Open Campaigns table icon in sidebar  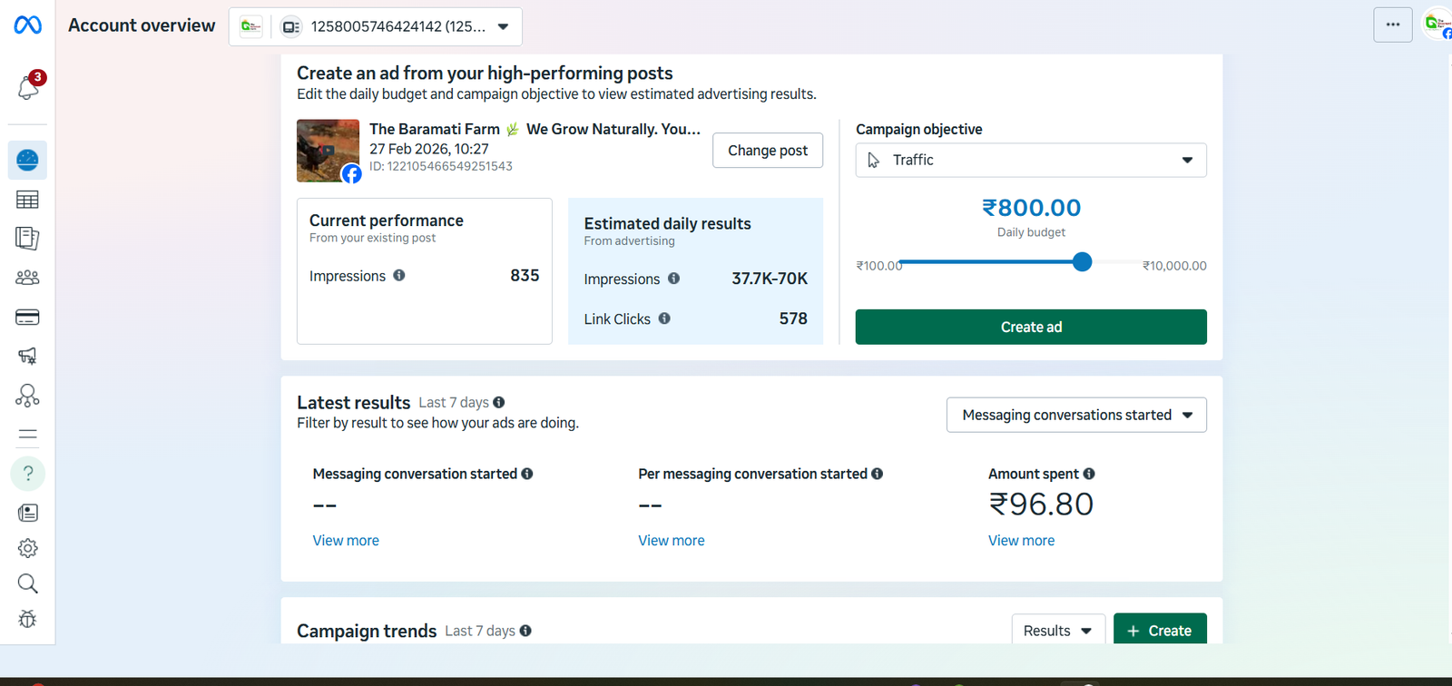[27, 200]
